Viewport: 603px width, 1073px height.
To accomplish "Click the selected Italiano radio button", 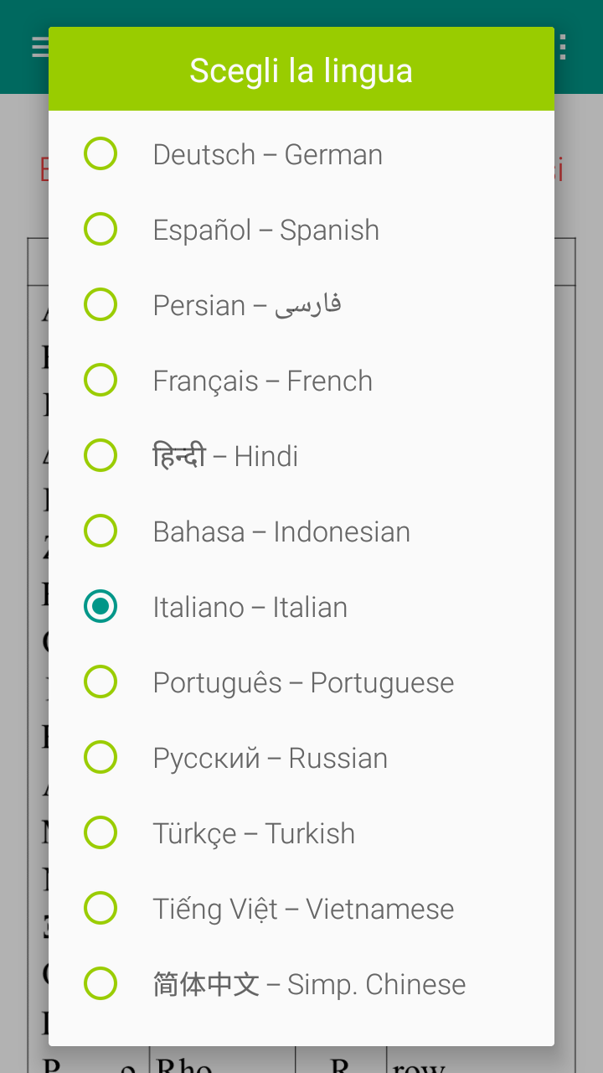I will point(100,607).
